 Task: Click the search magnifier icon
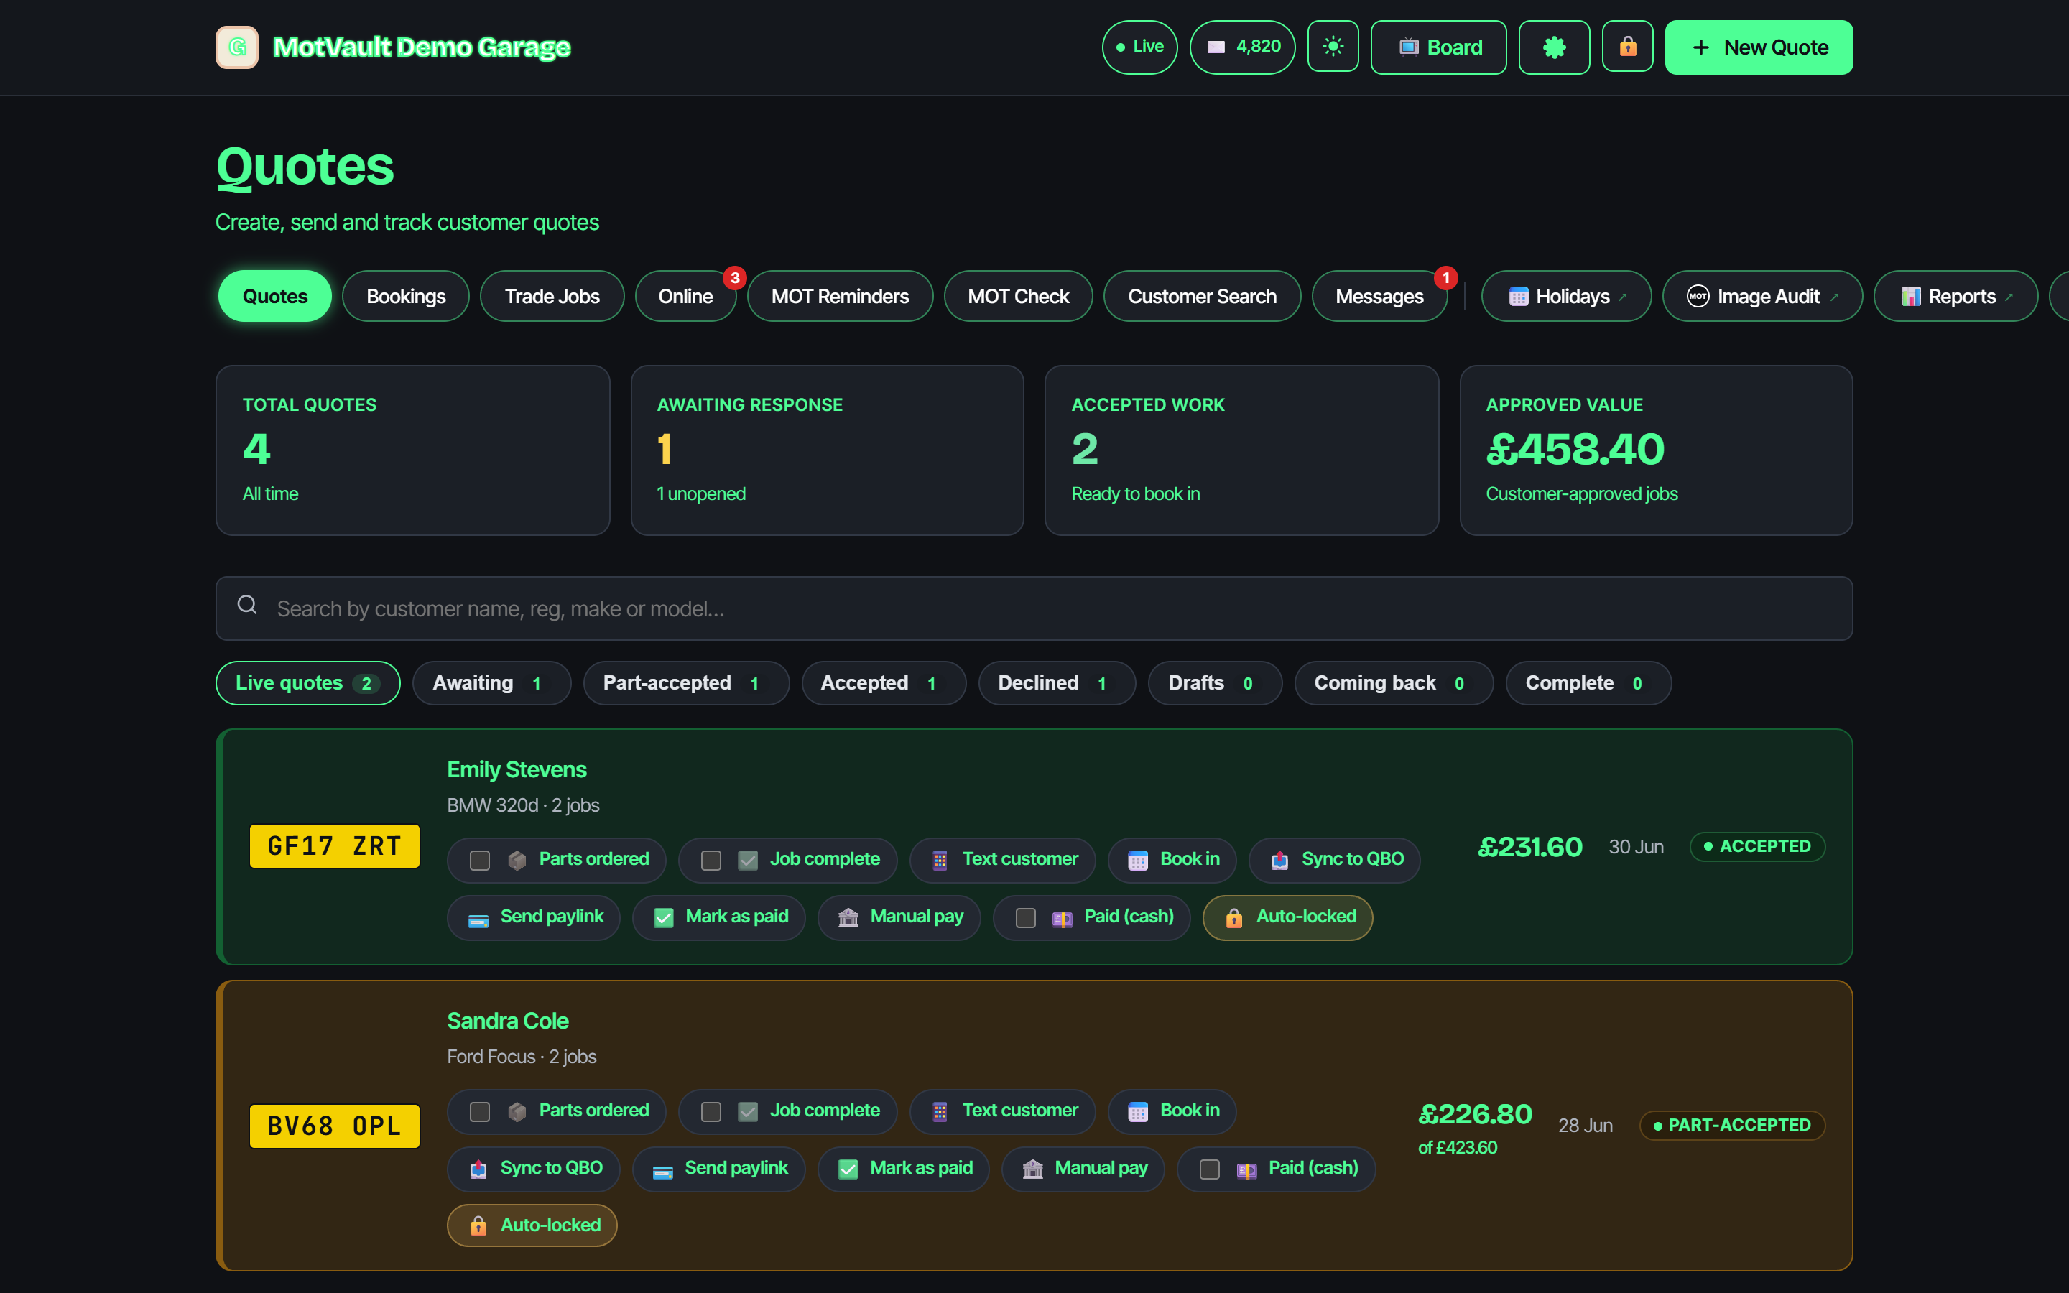tap(247, 606)
